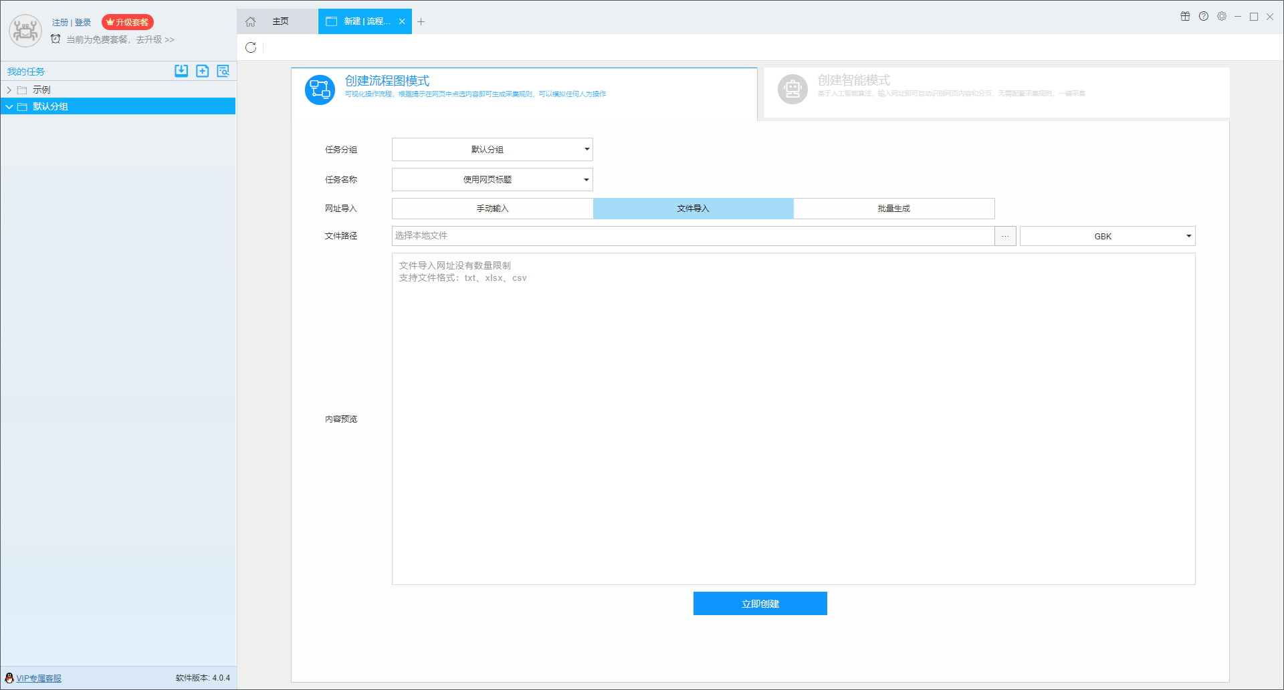Expand the 示例 folder in task tree
Screen dimensions: 1284x690
coord(9,90)
